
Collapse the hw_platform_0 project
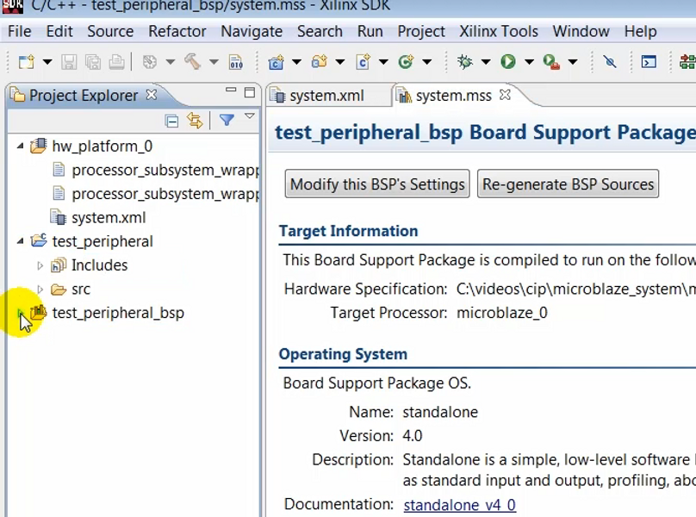(19, 146)
